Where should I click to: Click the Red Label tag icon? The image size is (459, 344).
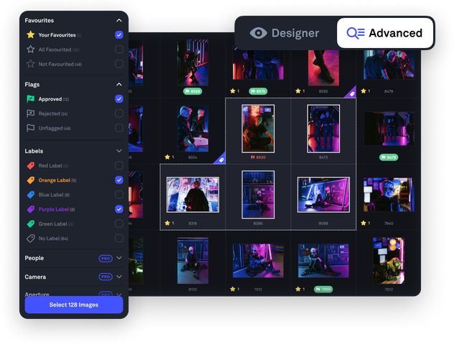pos(30,166)
